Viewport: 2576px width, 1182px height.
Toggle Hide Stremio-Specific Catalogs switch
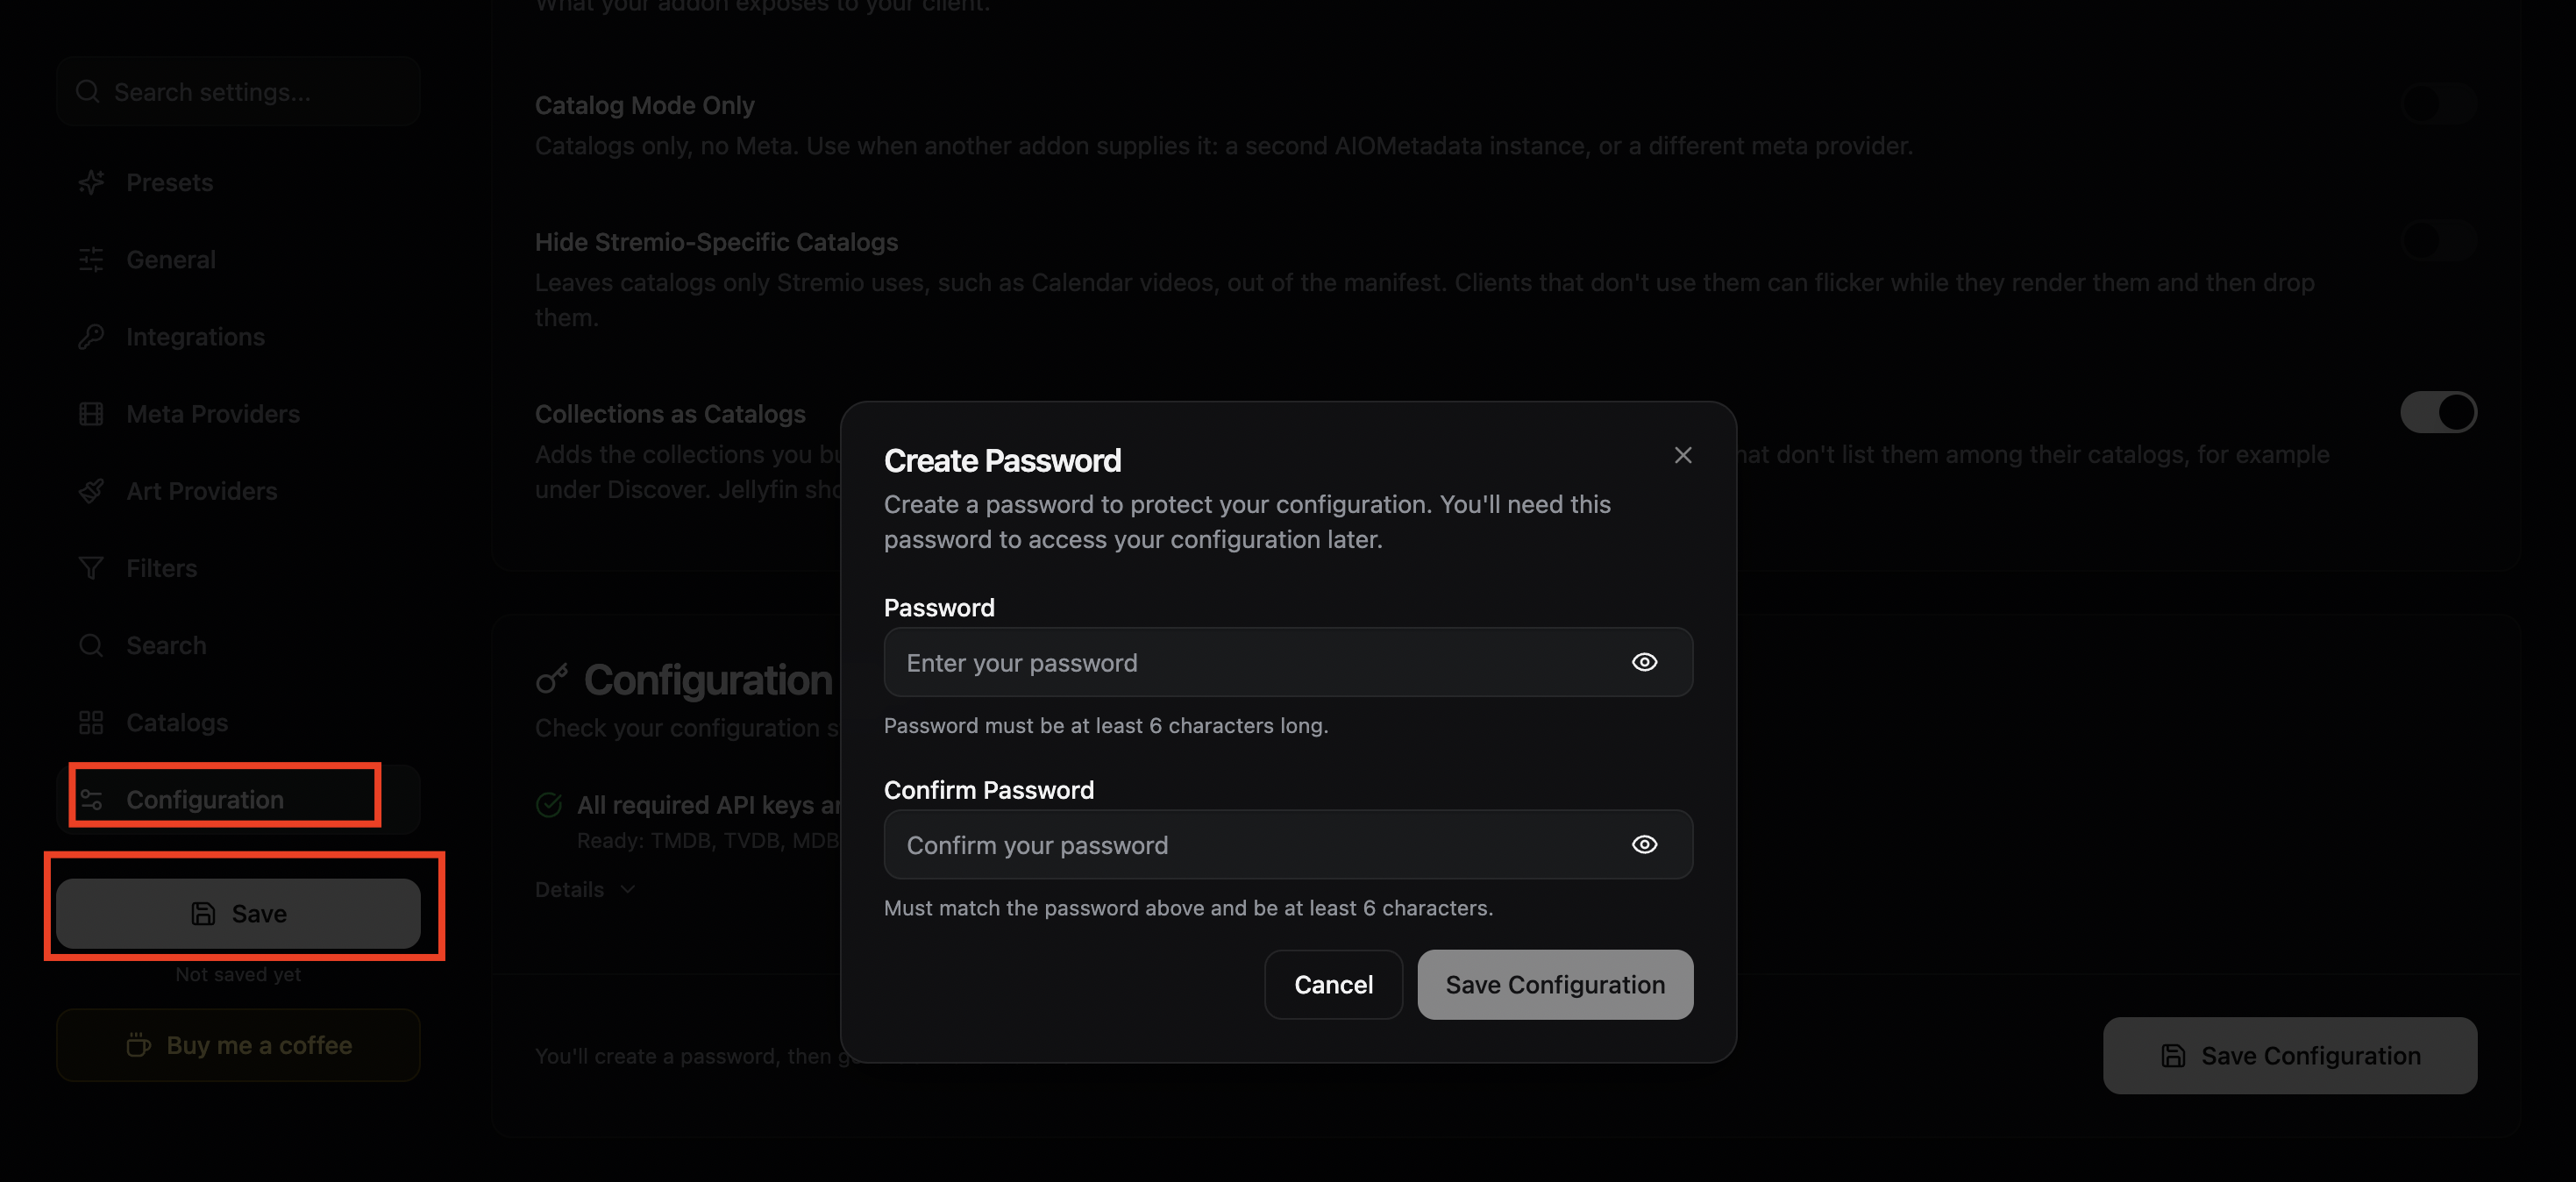coord(2438,240)
